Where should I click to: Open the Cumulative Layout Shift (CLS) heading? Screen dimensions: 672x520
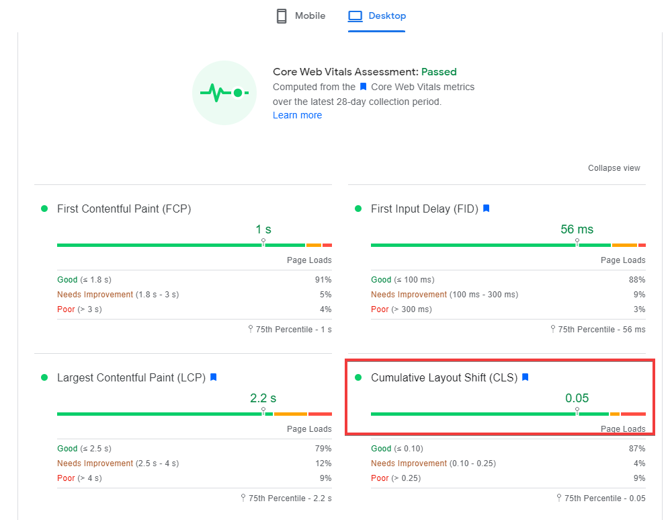(444, 377)
